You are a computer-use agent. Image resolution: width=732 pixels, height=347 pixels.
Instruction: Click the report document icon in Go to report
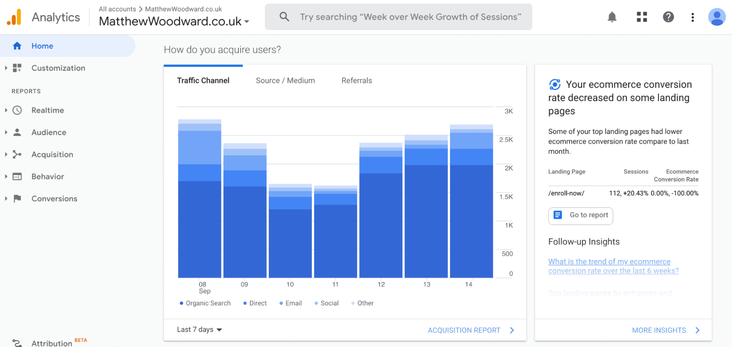[x=557, y=215]
